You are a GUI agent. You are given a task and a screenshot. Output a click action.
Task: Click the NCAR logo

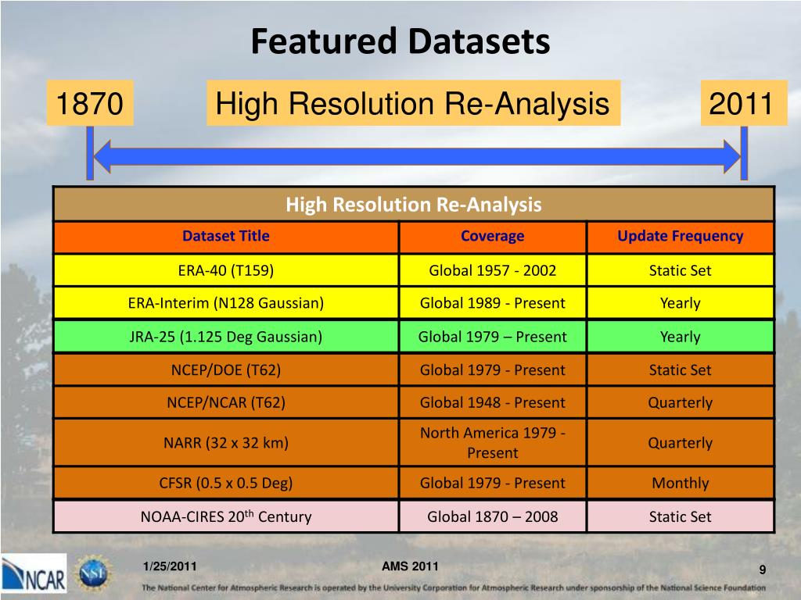(34, 573)
